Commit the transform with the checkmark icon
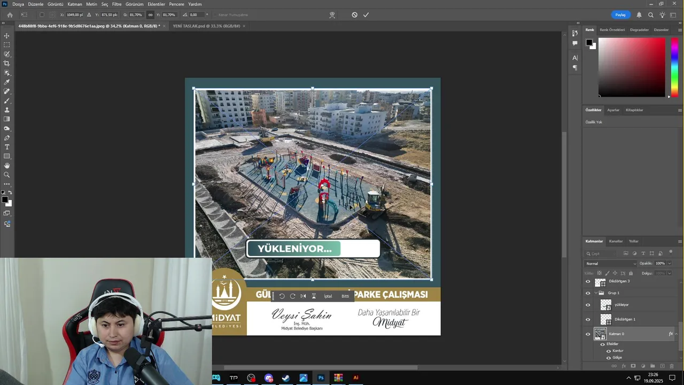 tap(366, 15)
